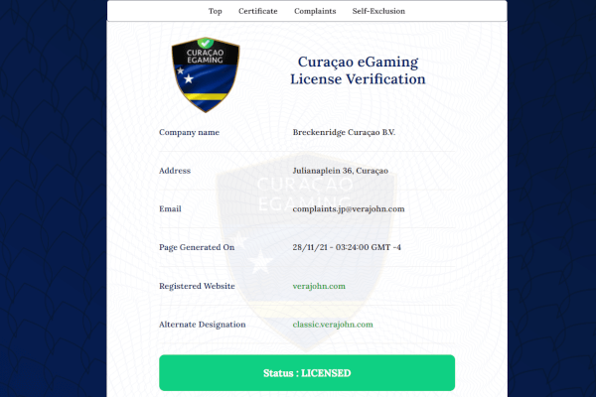Open the classic.verajohn.com alternate designation link
Viewport: 596px width, 397px height.
[x=333, y=325]
